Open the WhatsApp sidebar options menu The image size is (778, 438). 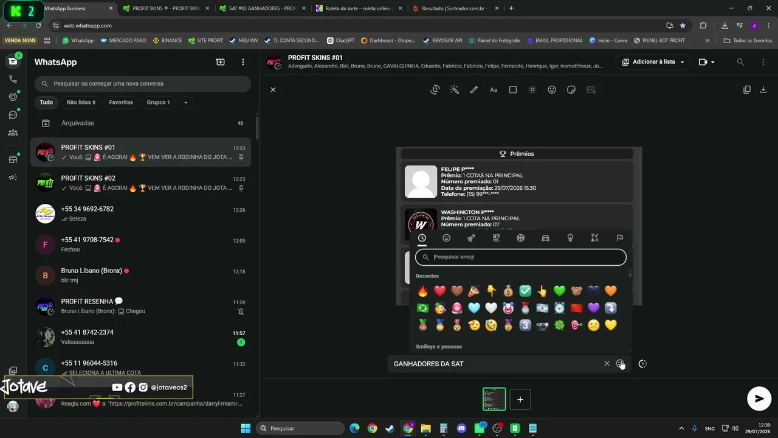click(243, 62)
